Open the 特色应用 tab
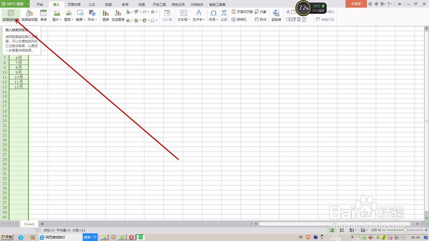The width and height of the screenshot is (429, 241). pyautogui.click(x=178, y=4)
